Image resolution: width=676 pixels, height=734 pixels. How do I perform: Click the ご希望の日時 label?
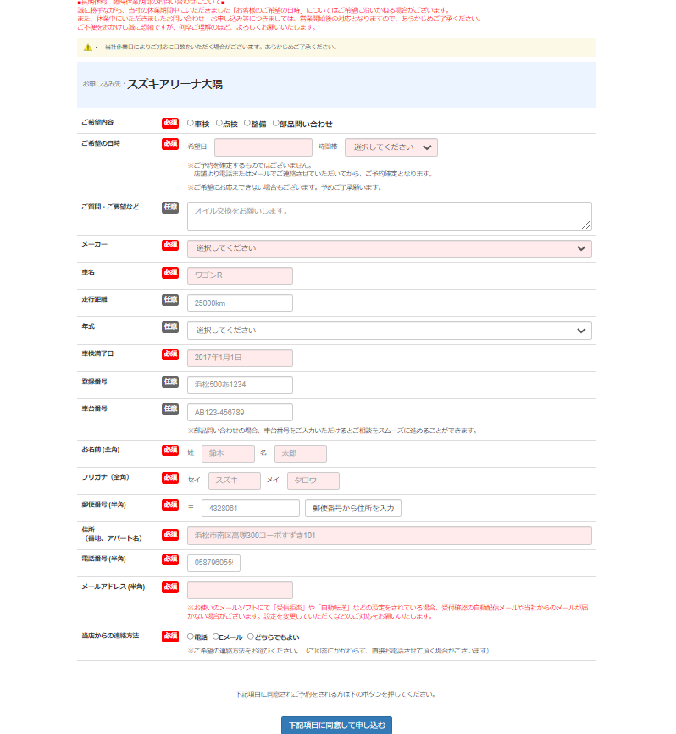(101, 143)
